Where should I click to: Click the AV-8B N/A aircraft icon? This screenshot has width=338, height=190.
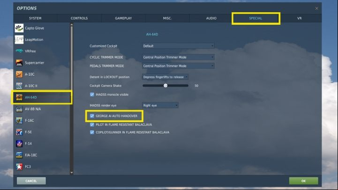pos(19,109)
